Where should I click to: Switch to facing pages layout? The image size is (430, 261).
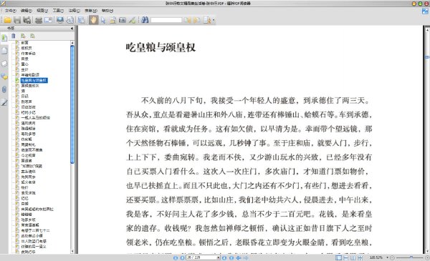[x=353, y=257]
